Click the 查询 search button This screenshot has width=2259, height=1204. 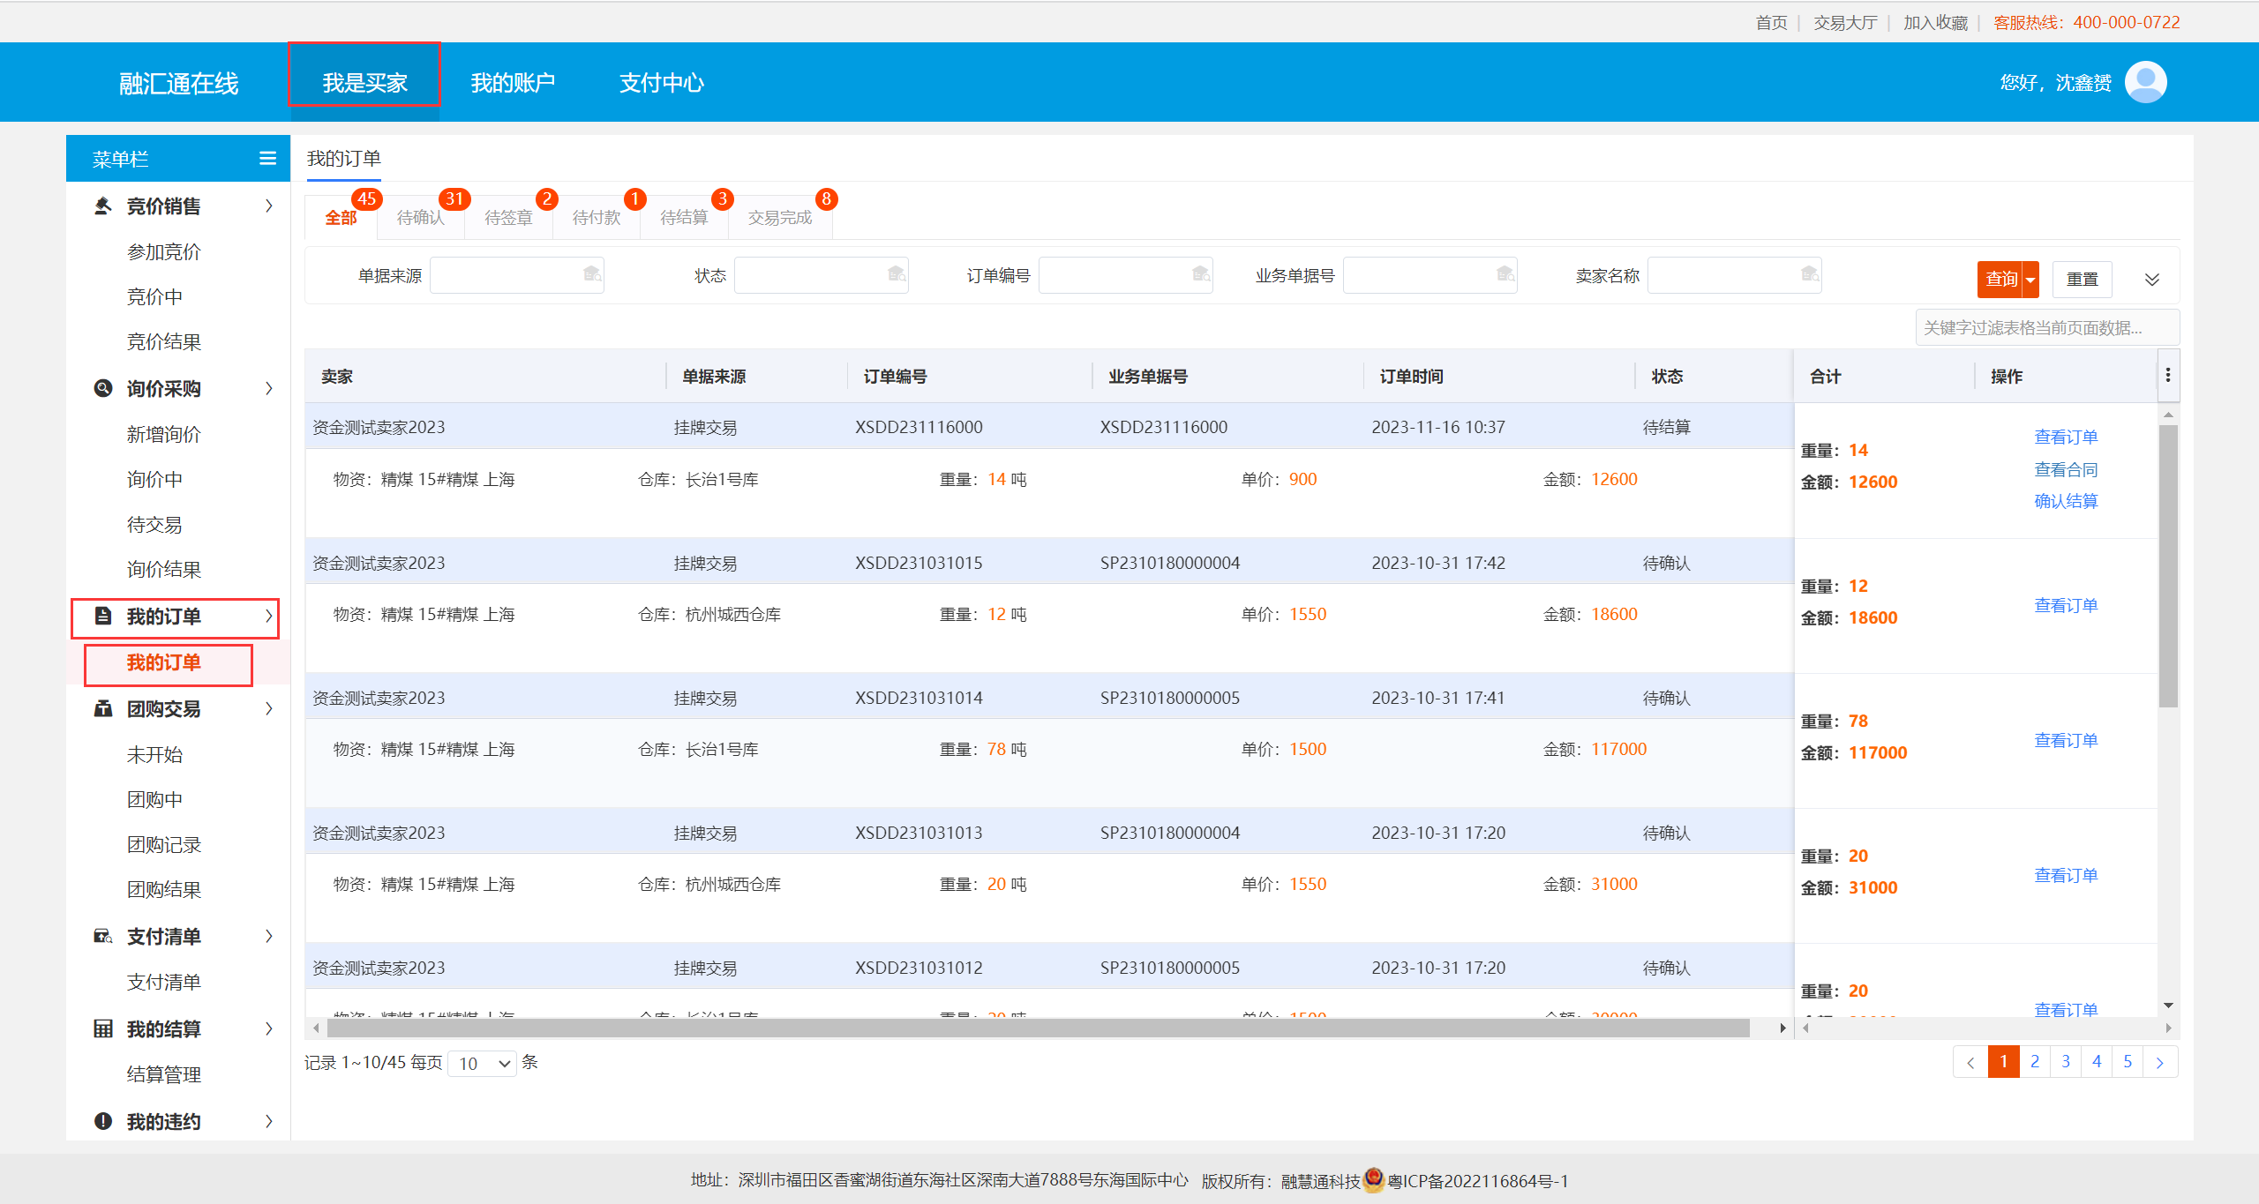point(2000,280)
